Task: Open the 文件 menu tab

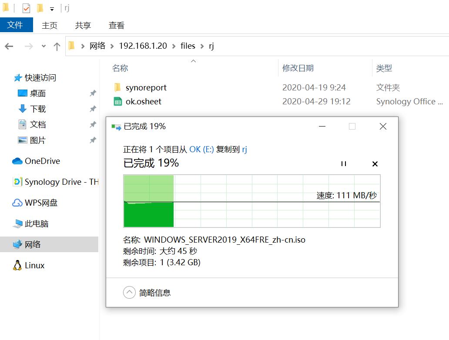Action: tap(15, 25)
